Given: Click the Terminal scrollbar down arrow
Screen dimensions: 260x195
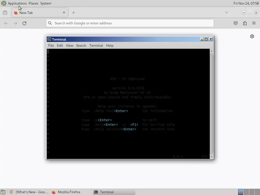Looking at the screenshot, I should pos(212,157).
